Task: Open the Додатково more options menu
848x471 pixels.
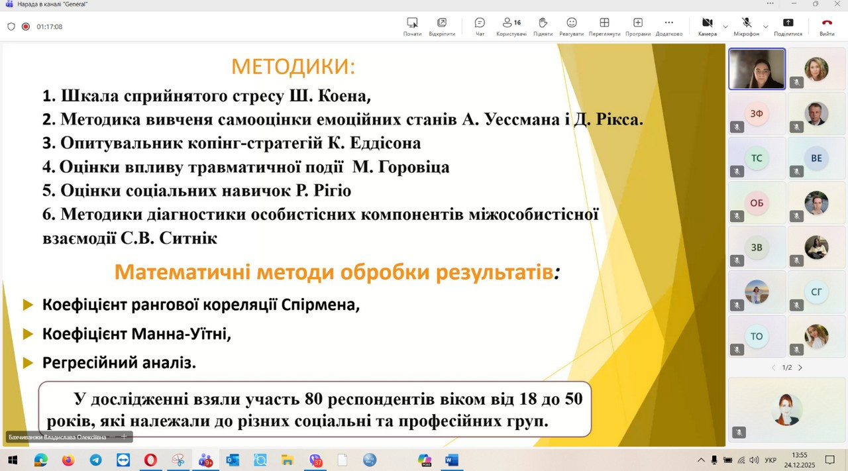Action: (x=668, y=26)
